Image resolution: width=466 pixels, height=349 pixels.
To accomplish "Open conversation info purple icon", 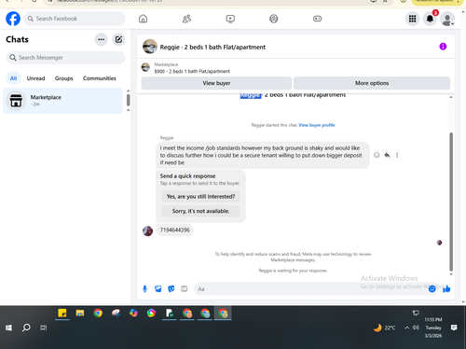I will tap(443, 47).
